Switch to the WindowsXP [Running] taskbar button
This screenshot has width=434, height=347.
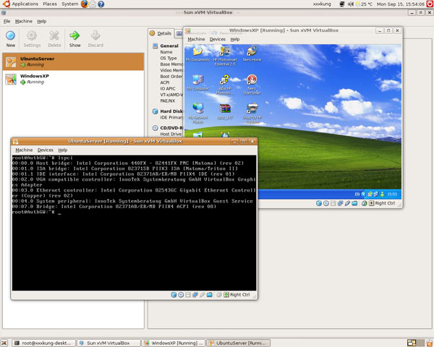(x=174, y=343)
